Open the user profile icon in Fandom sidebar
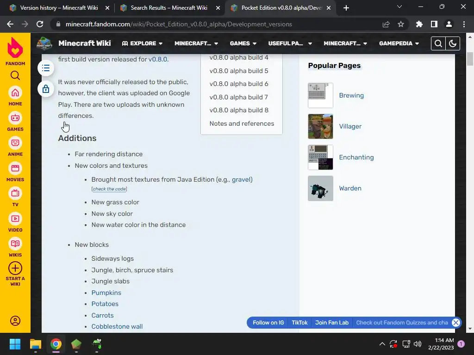This screenshot has height=355, width=474. click(15, 321)
